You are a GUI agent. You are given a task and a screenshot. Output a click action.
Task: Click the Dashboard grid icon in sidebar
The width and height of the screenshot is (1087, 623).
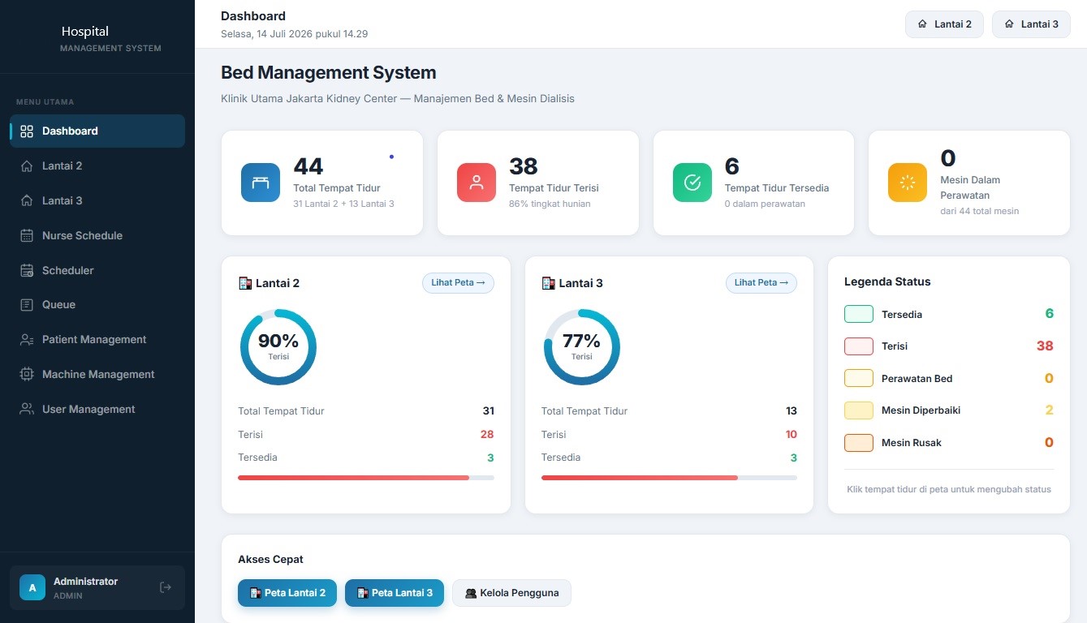pyautogui.click(x=27, y=131)
